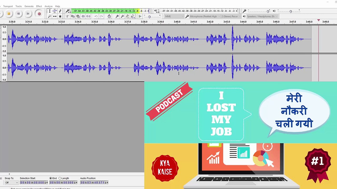The height and width of the screenshot is (189, 337).
Task: Select the Draw pencil tool
Action: pos(60,11)
